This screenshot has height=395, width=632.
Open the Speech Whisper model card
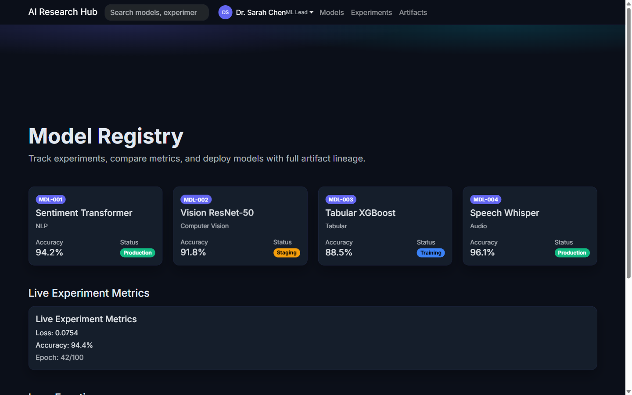(530, 226)
